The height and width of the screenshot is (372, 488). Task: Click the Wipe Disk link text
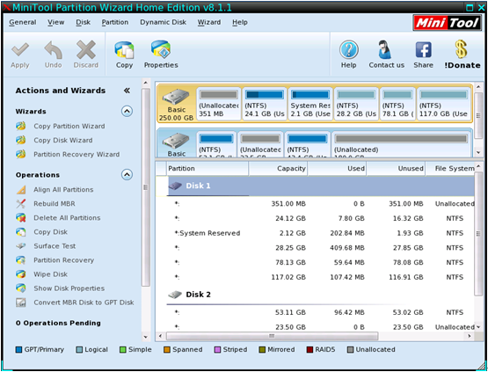pyautogui.click(x=51, y=274)
